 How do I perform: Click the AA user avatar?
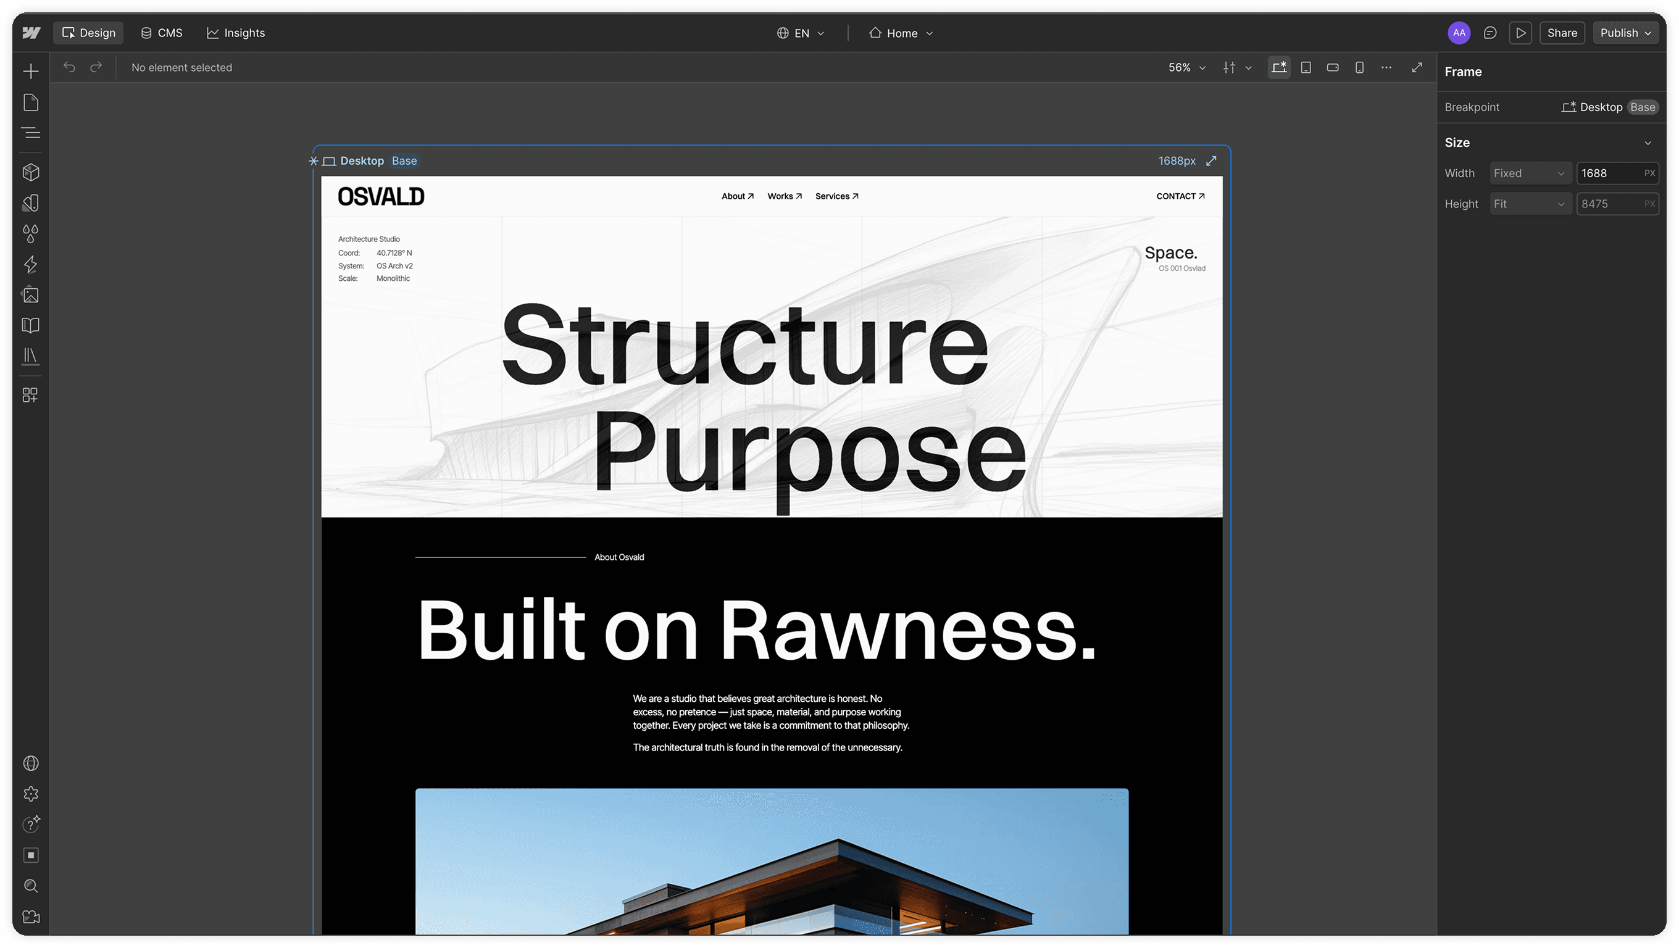[1459, 33]
